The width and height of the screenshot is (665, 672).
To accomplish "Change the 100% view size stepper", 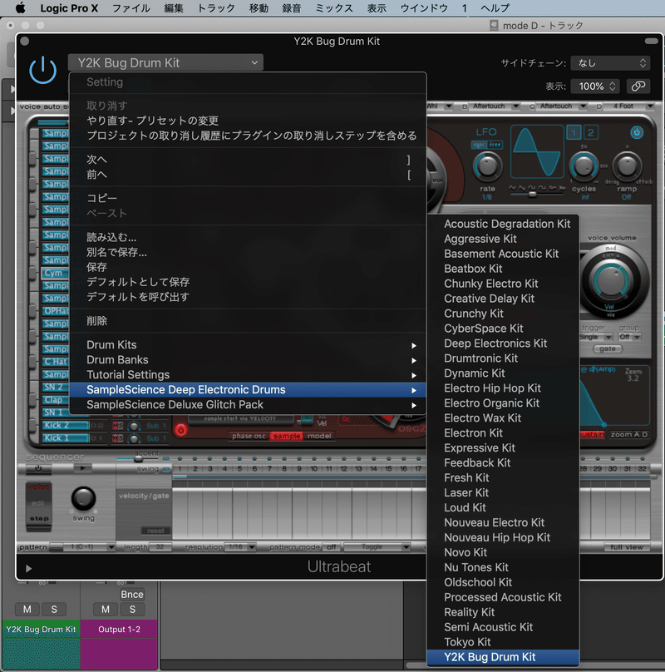I will 597,86.
